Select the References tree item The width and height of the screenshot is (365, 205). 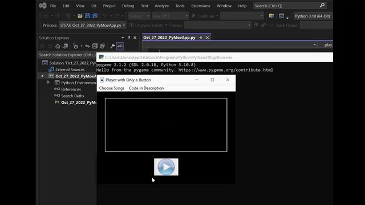[71, 89]
